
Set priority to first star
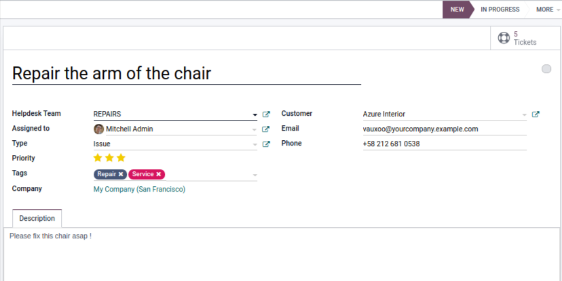(x=98, y=158)
